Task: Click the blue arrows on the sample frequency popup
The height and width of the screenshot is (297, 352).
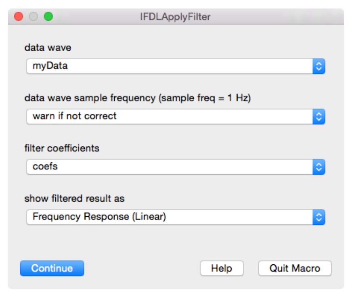Action: [x=318, y=117]
